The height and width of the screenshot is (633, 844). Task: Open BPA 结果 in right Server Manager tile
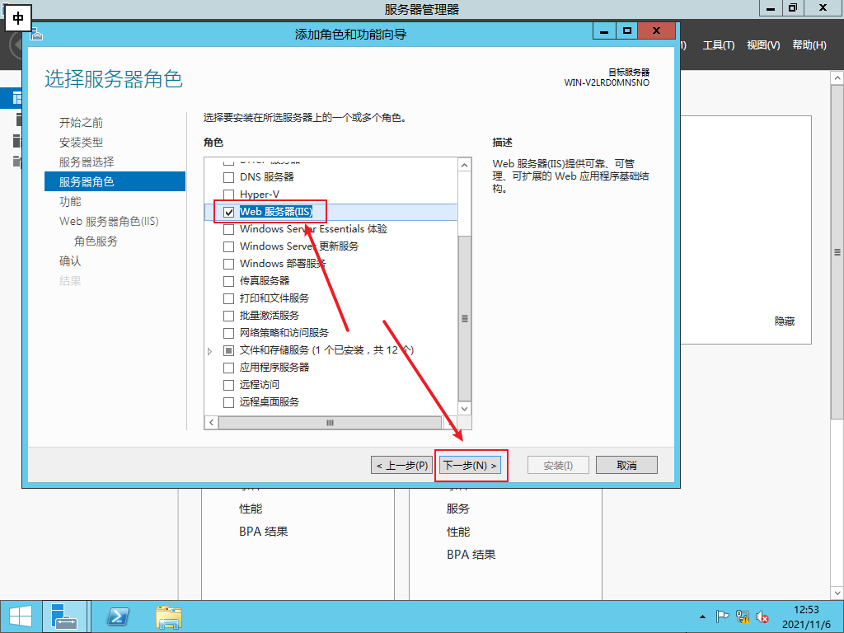click(x=471, y=555)
